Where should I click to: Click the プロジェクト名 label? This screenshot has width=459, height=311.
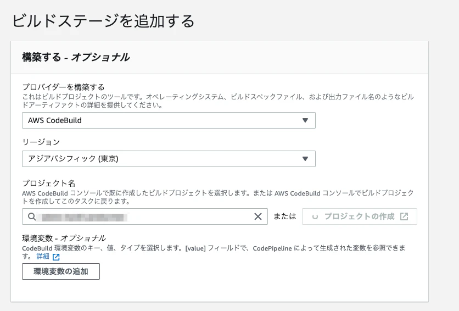click(49, 184)
